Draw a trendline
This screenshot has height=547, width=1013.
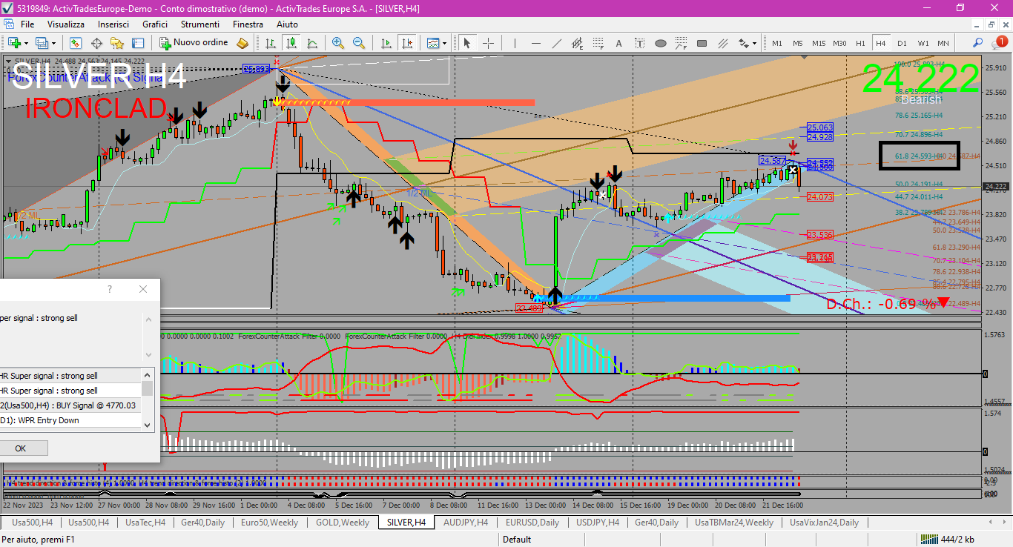pos(557,43)
